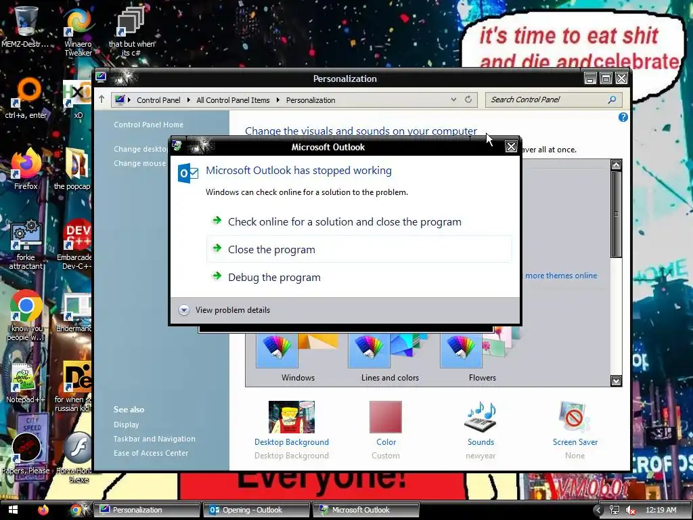Open 'the popcap' desktop folder
Image resolution: width=693 pixels, height=520 pixels.
pyautogui.click(x=73, y=169)
